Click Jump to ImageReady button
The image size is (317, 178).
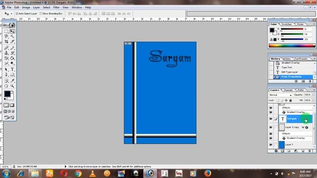click(9, 117)
